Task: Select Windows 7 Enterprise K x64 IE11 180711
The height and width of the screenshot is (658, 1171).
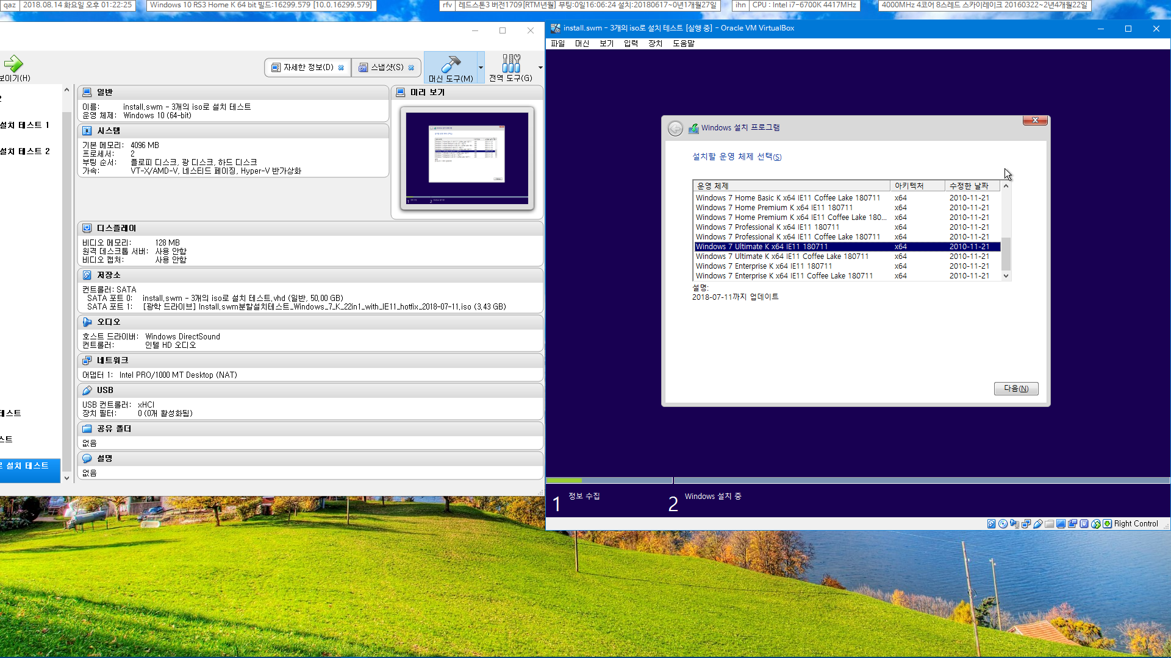Action: click(847, 266)
